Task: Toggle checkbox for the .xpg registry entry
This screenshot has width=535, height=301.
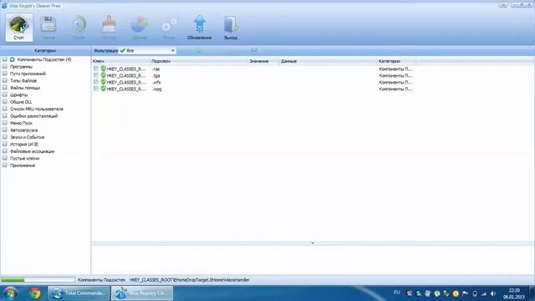Action: [96, 89]
